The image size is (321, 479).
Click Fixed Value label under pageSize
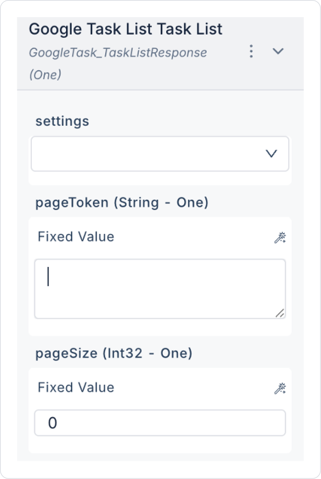pyautogui.click(x=76, y=387)
